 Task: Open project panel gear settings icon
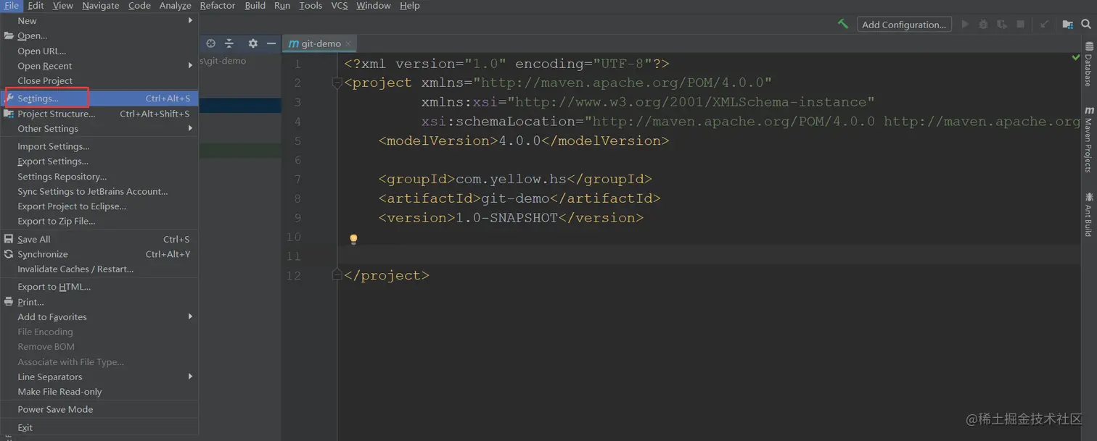(252, 43)
